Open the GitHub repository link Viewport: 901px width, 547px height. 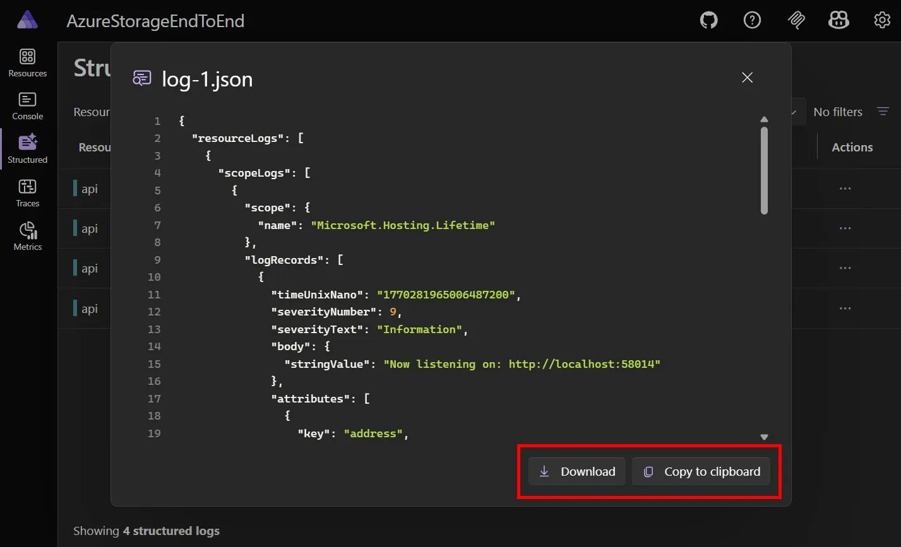[x=708, y=20]
